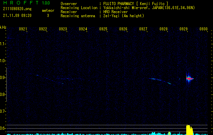
Task: Click the 0928 time marker
Action: (x=164, y=29)
